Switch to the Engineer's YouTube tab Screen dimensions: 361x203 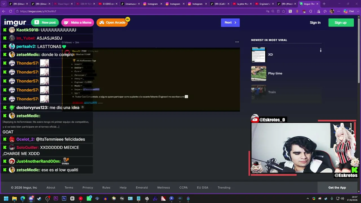(265, 4)
